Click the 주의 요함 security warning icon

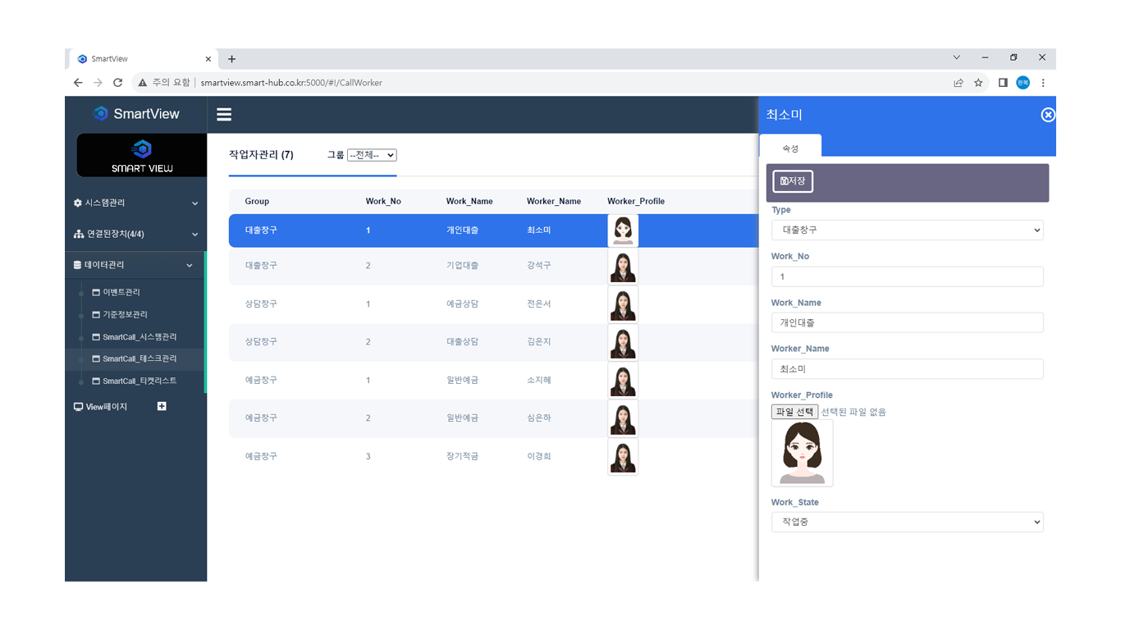[142, 83]
